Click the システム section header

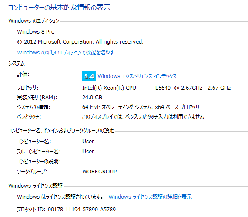tap(17, 64)
